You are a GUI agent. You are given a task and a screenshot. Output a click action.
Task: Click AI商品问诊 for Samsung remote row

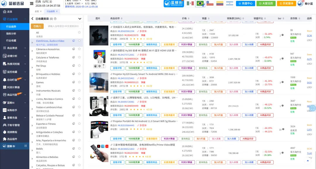pos(265,162)
